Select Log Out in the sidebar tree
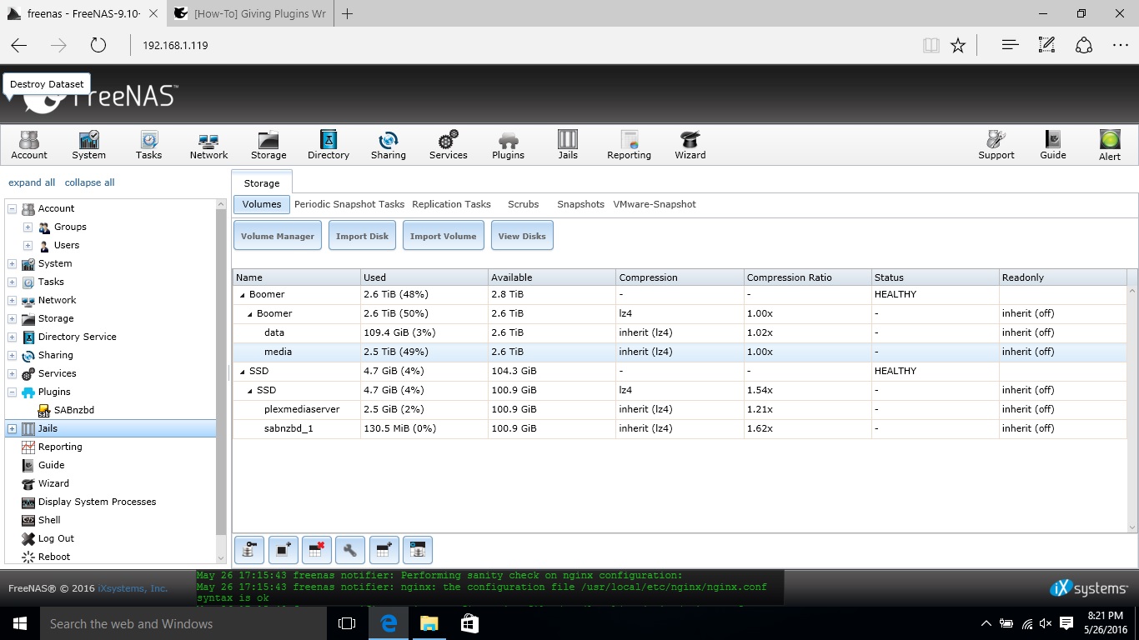The image size is (1139, 640). (56, 538)
